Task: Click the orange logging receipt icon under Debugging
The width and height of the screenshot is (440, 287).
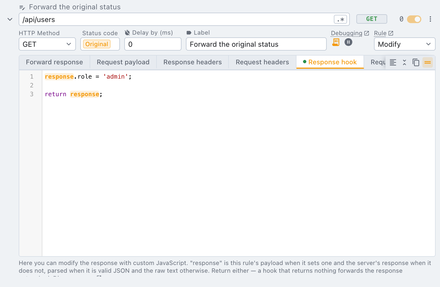Action: [x=336, y=42]
